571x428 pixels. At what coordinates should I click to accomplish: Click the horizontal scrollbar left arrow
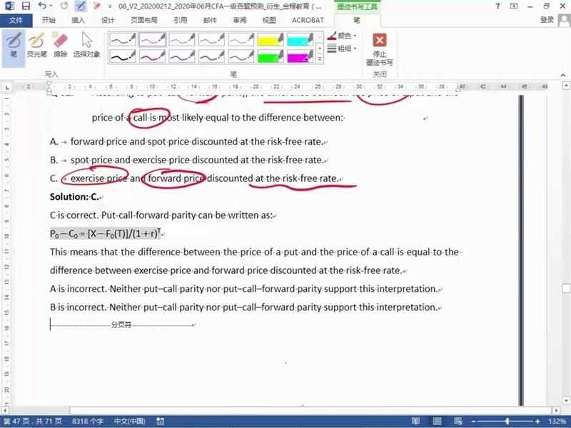pyautogui.click(x=6, y=410)
